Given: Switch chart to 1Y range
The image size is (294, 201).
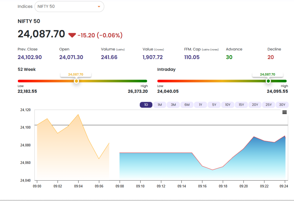Looking at the screenshot, I should coord(200,105).
